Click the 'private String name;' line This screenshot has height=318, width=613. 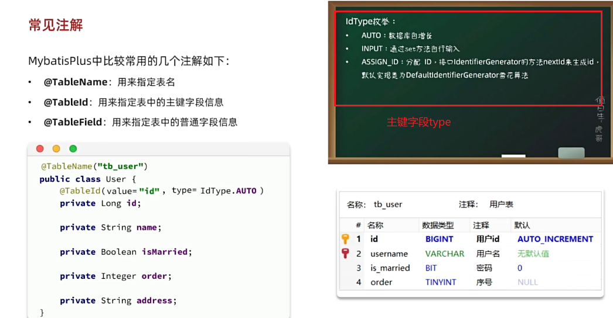coord(110,227)
